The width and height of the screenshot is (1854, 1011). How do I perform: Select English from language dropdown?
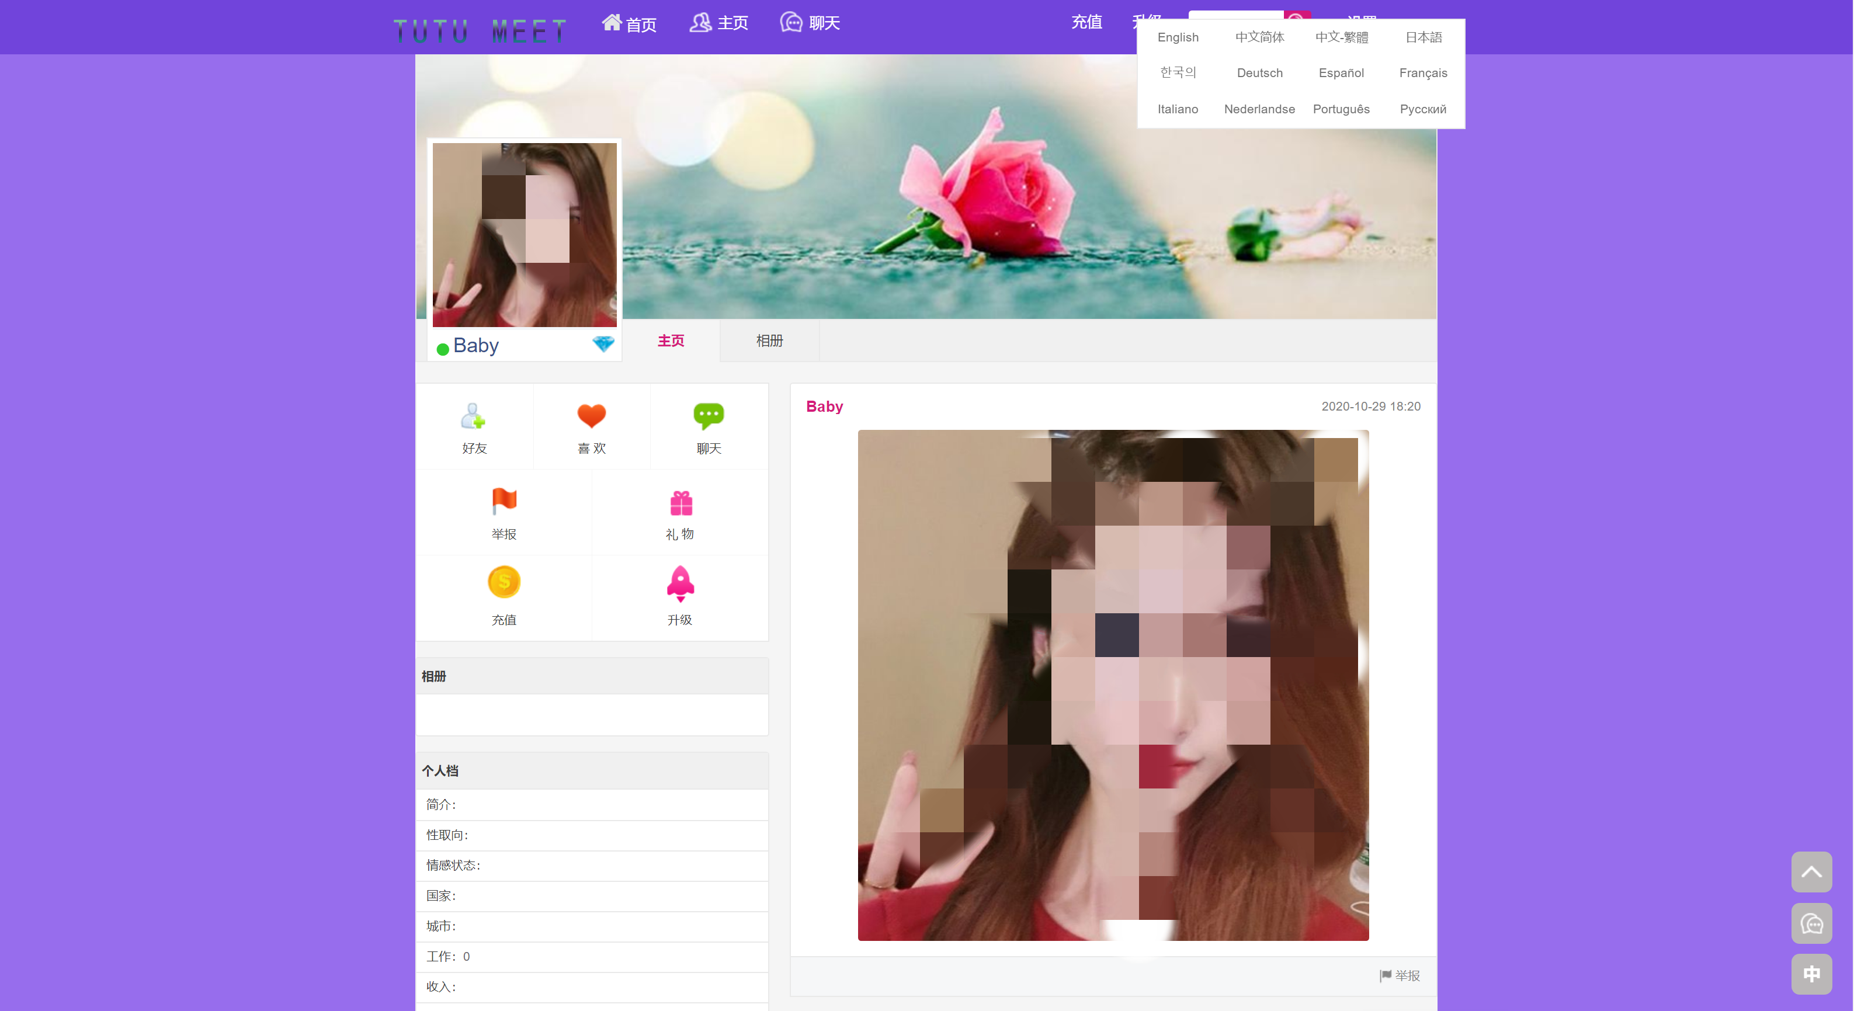[1178, 37]
